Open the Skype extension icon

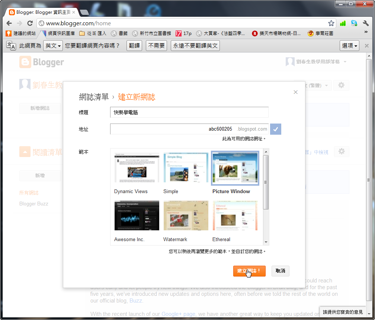pyautogui.click(x=354, y=23)
